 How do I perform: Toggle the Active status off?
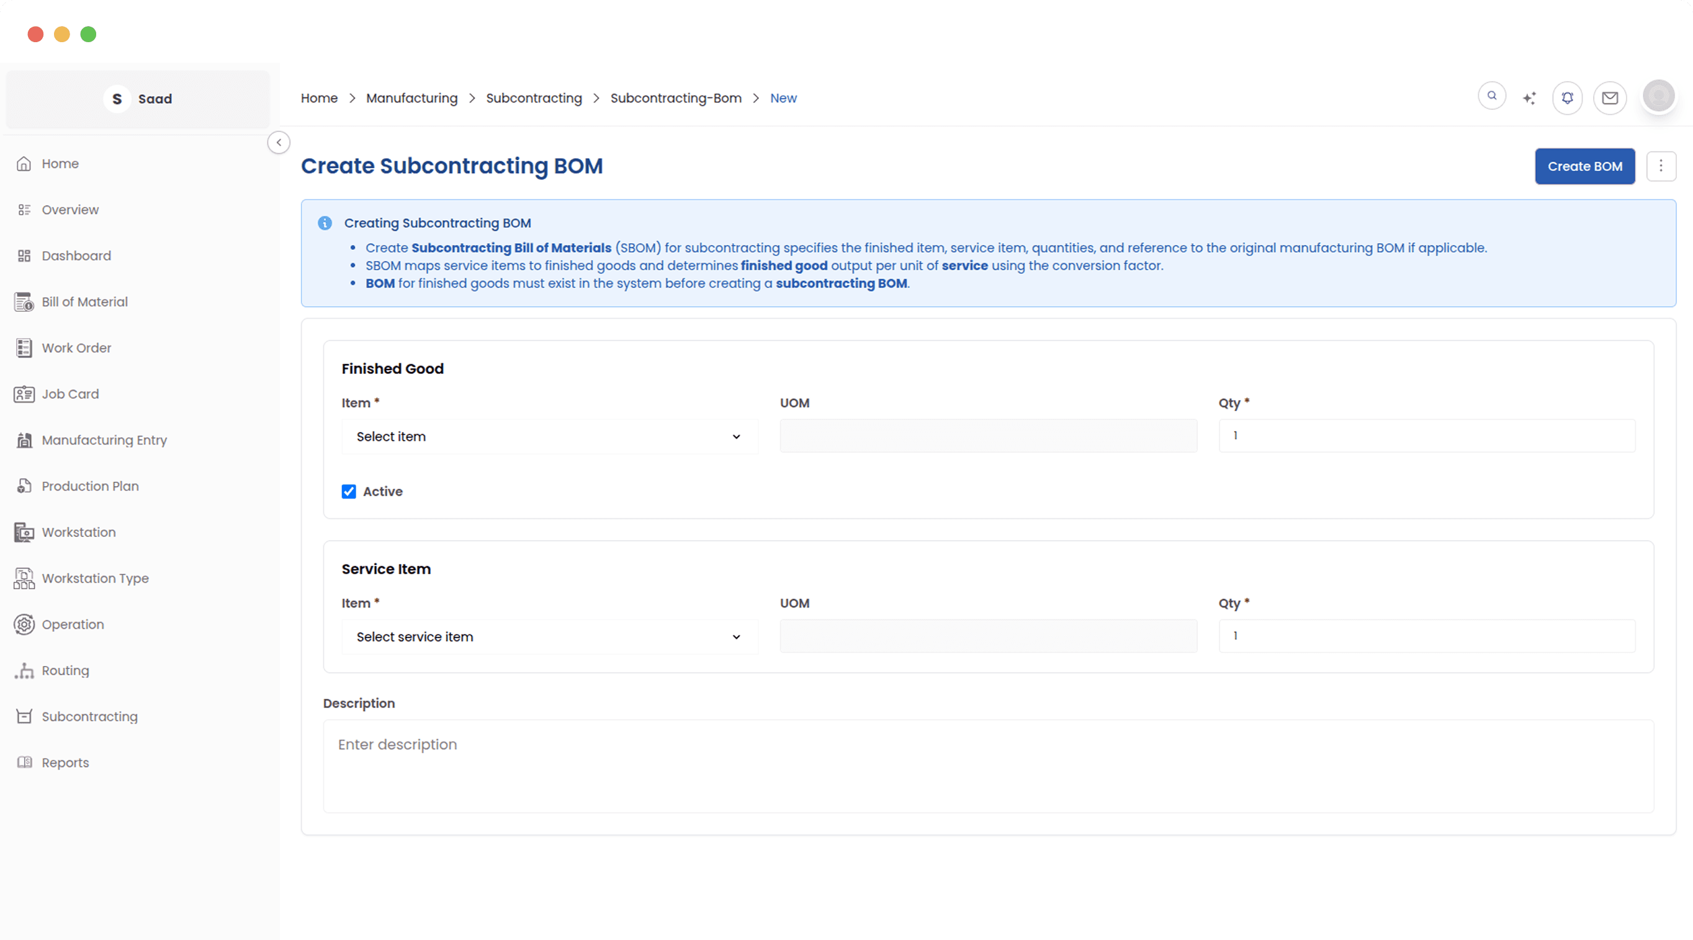(x=348, y=491)
